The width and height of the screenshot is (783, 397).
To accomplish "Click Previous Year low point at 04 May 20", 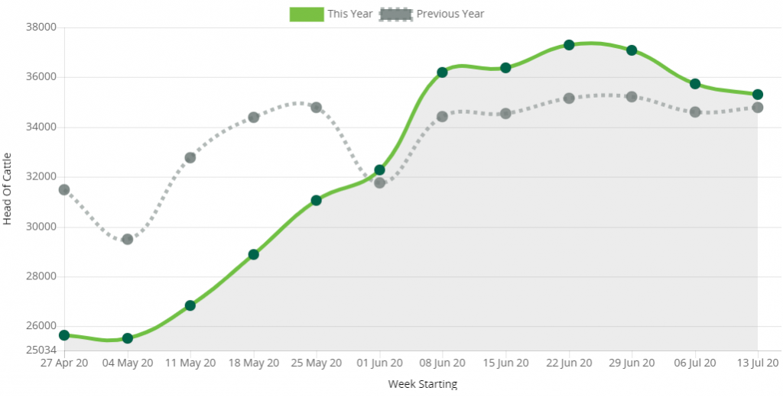I will coord(128,239).
